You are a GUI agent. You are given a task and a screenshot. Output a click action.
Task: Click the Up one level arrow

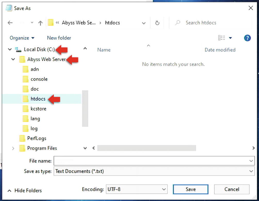click(40, 23)
